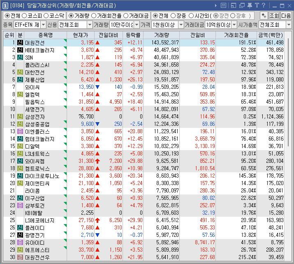Click the turnover value 215.24% of 대원전선우
Viewport: 294px width, 264px height.
(x=247, y=257)
